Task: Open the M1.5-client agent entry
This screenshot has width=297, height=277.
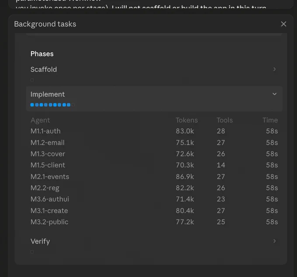Action: tap(154, 165)
